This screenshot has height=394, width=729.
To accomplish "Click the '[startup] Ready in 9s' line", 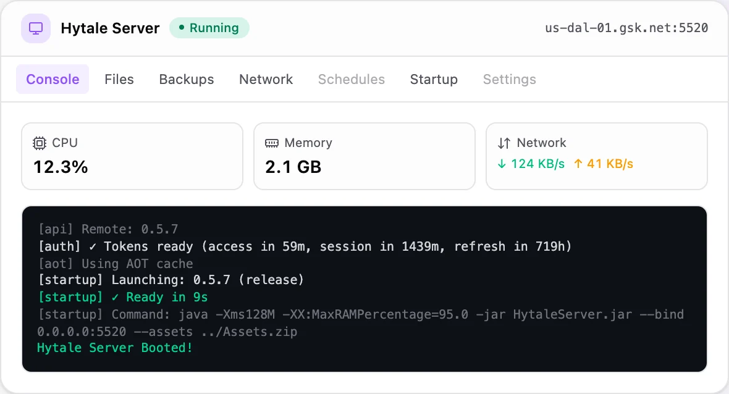I will click(x=123, y=297).
